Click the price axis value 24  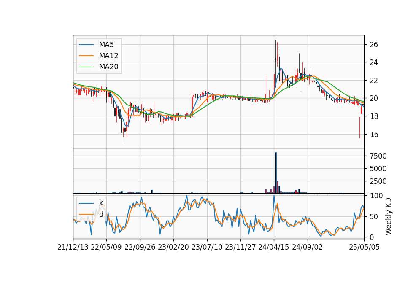(374, 62)
